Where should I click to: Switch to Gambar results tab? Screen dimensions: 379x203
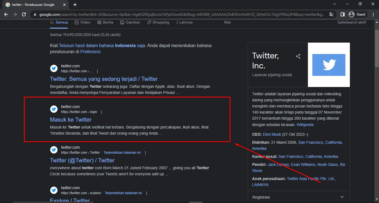(x=130, y=22)
